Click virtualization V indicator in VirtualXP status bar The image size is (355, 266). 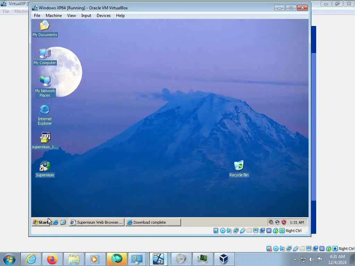[322, 249]
